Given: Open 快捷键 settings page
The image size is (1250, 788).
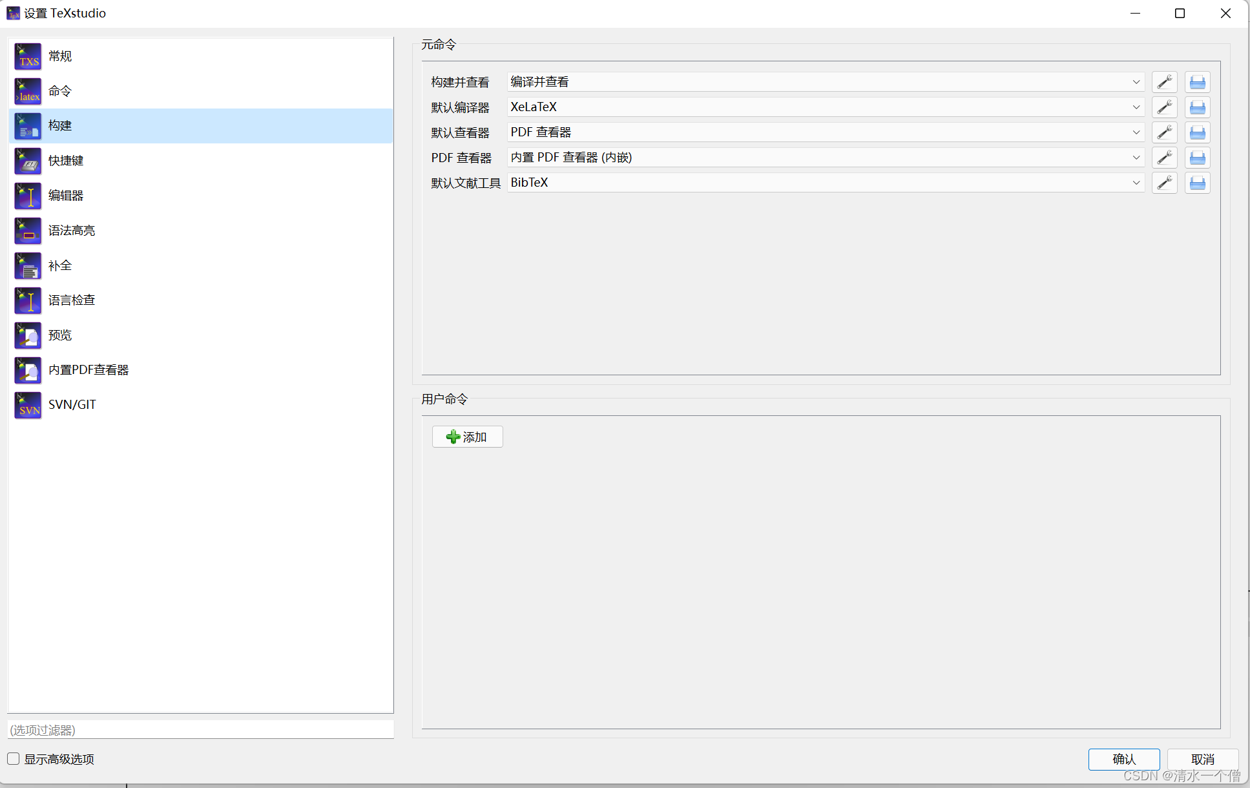Looking at the screenshot, I should click(x=65, y=161).
